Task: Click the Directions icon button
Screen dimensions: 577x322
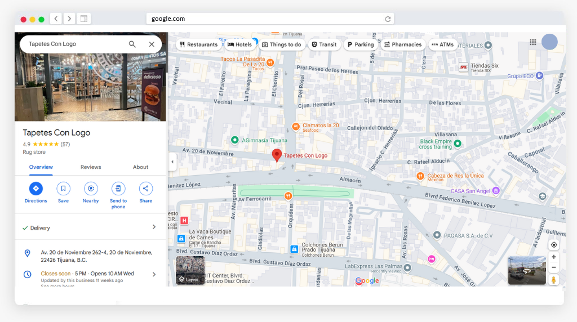Action: tap(35, 189)
